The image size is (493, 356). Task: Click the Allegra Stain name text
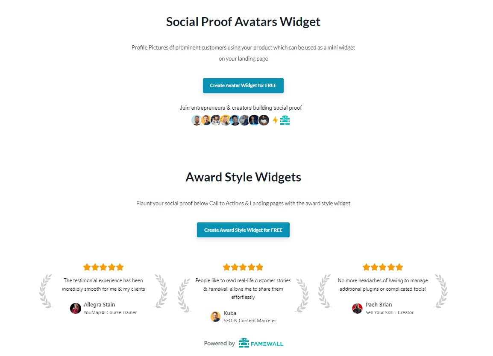click(99, 305)
